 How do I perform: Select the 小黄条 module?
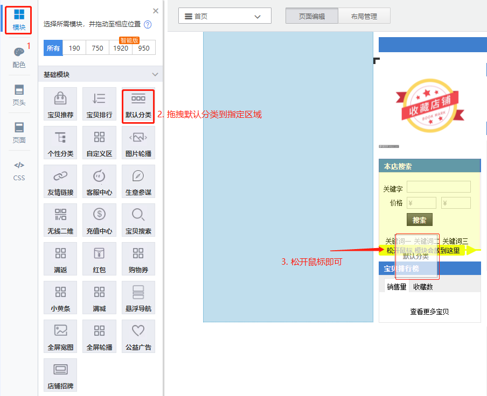pos(60,298)
